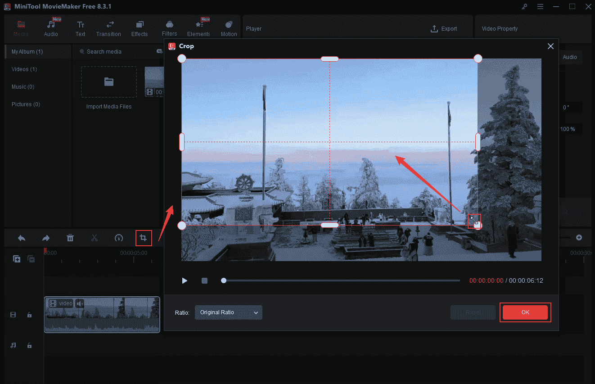
Task: Open the Elements panel
Action: point(198,27)
